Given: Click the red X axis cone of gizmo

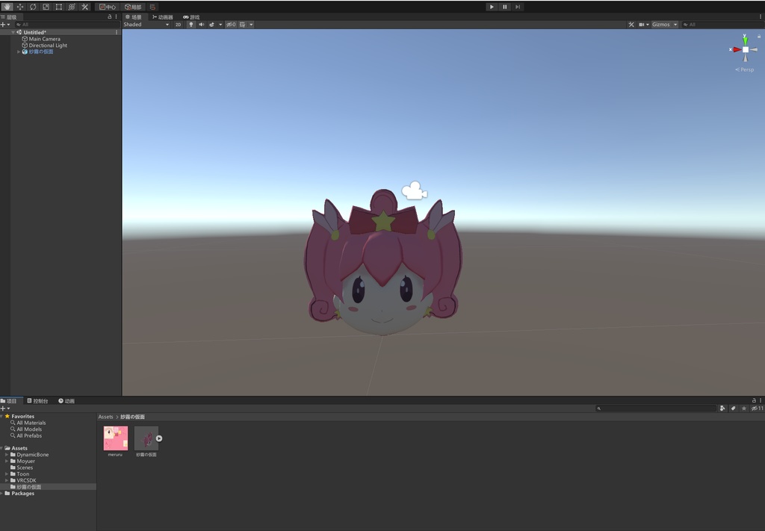Looking at the screenshot, I should (736, 49).
